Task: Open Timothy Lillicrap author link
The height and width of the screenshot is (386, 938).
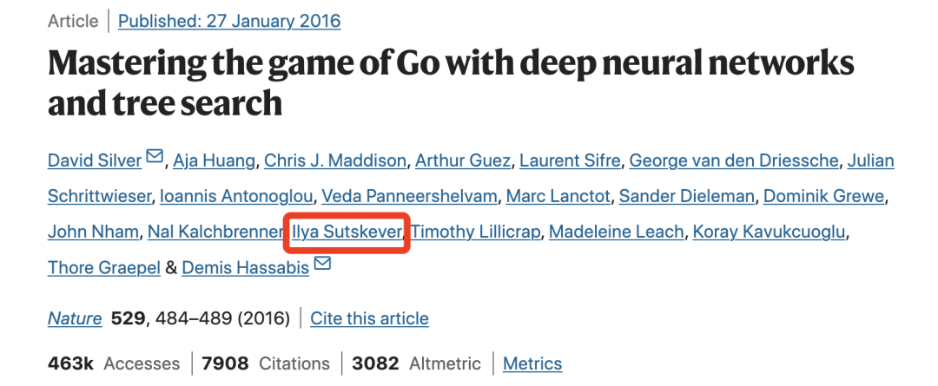Action: (x=476, y=232)
